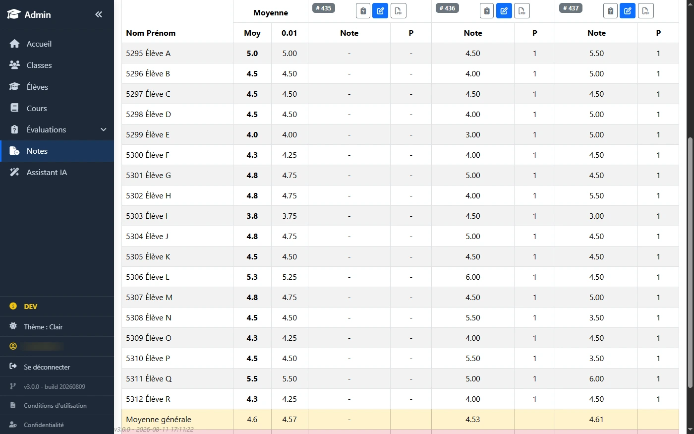The image size is (694, 434).
Task: Click Élève Q's 6.00 note in #437
Action: (x=596, y=378)
